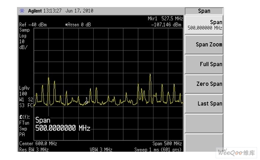Image resolution: width=260 pixels, height=160 pixels.
Task: Click the Mkr1 527.5 MHz readout
Action: coord(165,19)
